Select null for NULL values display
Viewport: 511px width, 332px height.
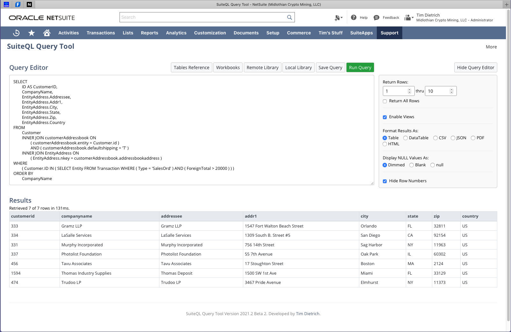[433, 165]
